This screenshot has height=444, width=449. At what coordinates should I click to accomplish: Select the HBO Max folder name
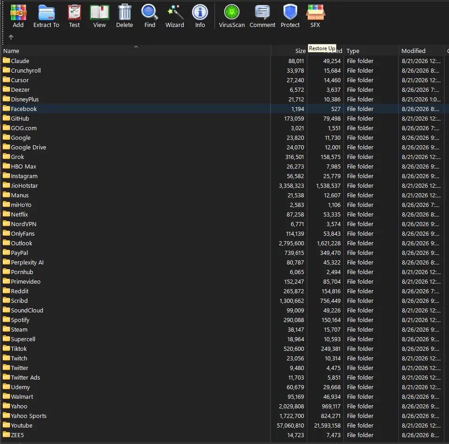tap(23, 166)
